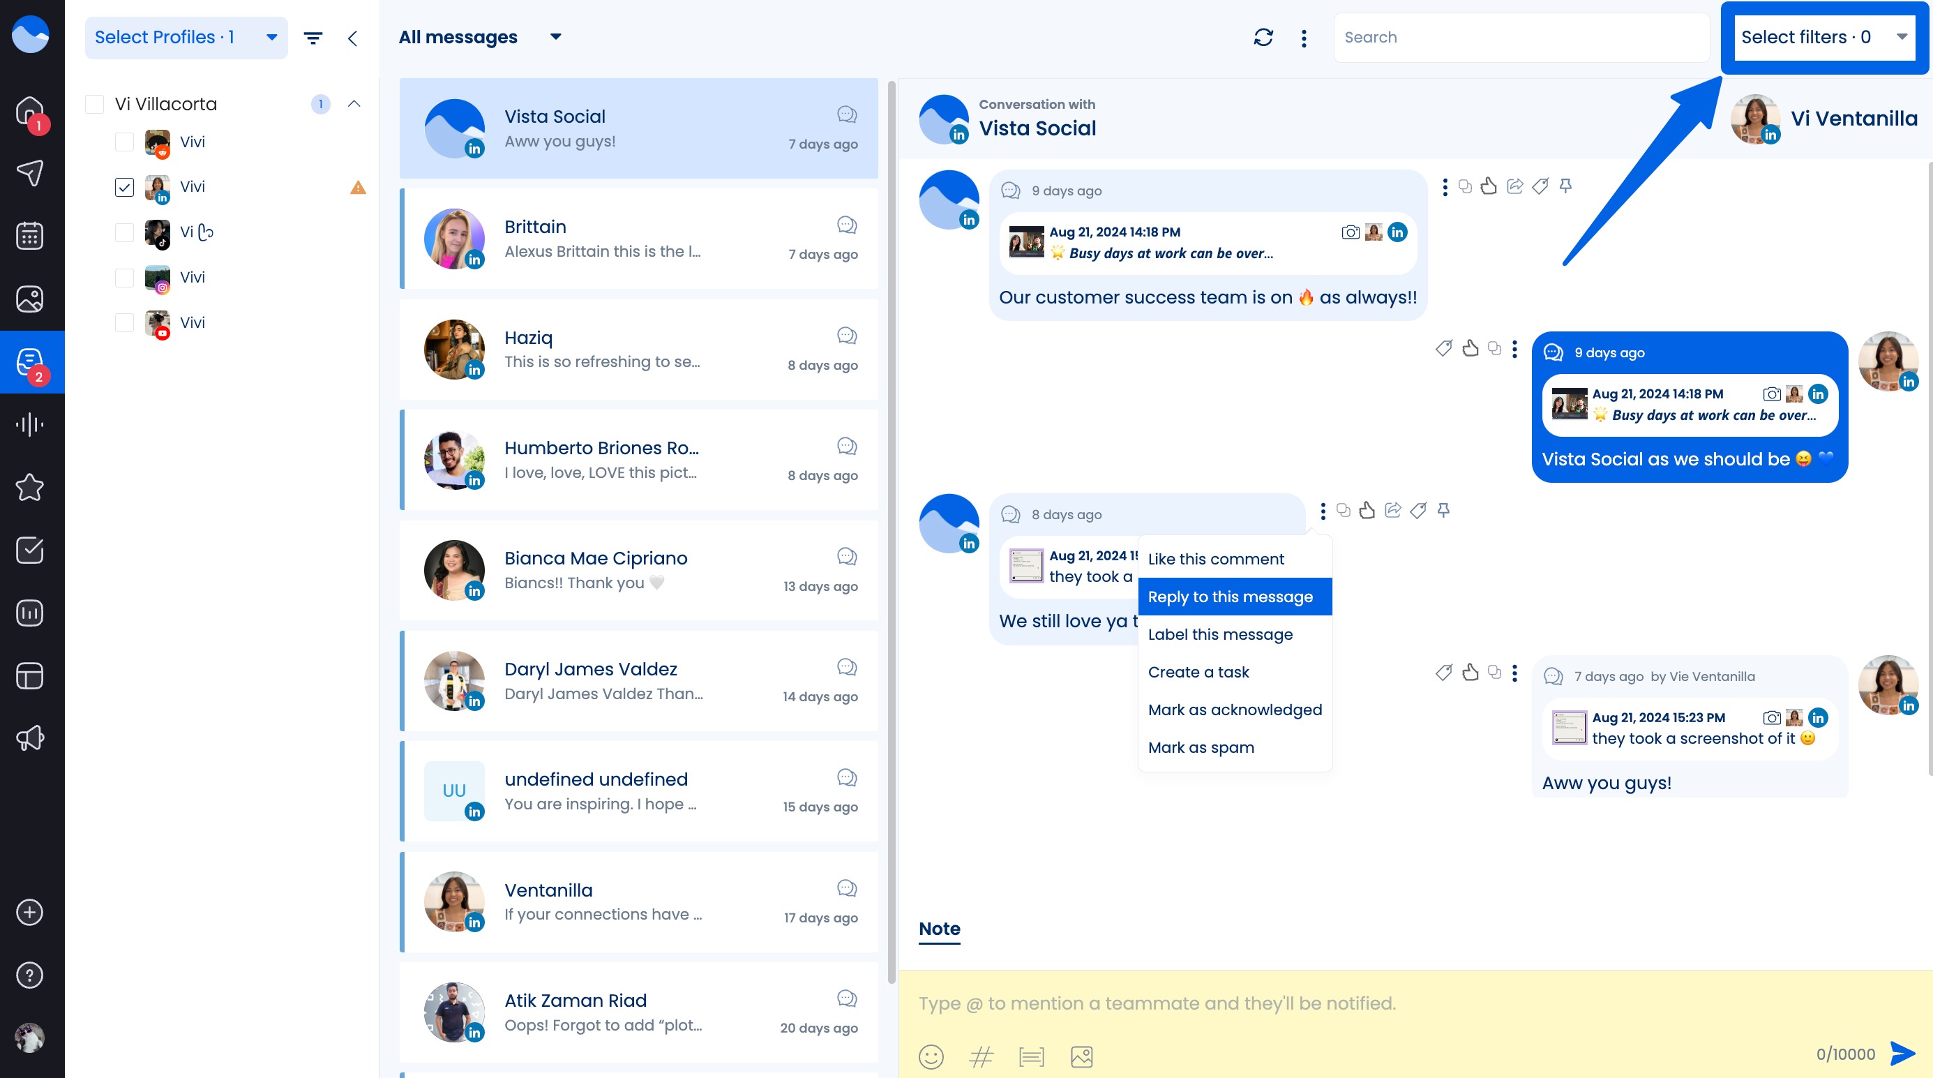1933x1078 pixels.
Task: Click the Reviews star icon in sidebar
Action: (29, 488)
